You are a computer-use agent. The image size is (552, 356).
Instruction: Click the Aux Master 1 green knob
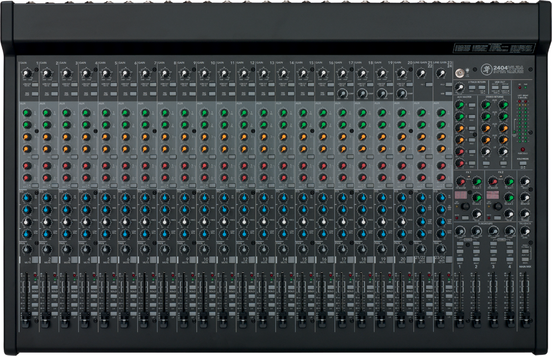[x=460, y=105]
